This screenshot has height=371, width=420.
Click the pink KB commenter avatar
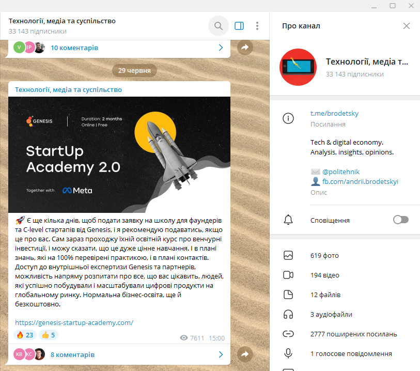point(19,354)
